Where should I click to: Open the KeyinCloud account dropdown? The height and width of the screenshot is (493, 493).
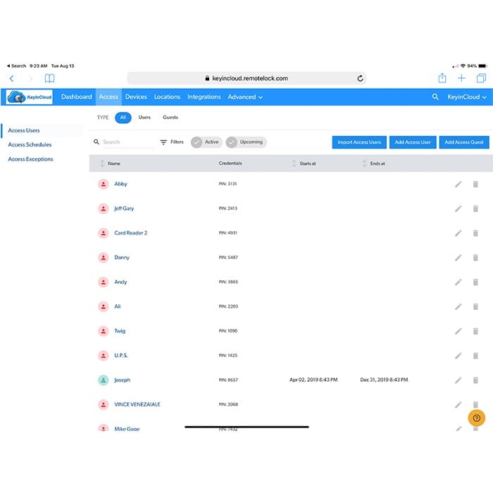(x=467, y=97)
